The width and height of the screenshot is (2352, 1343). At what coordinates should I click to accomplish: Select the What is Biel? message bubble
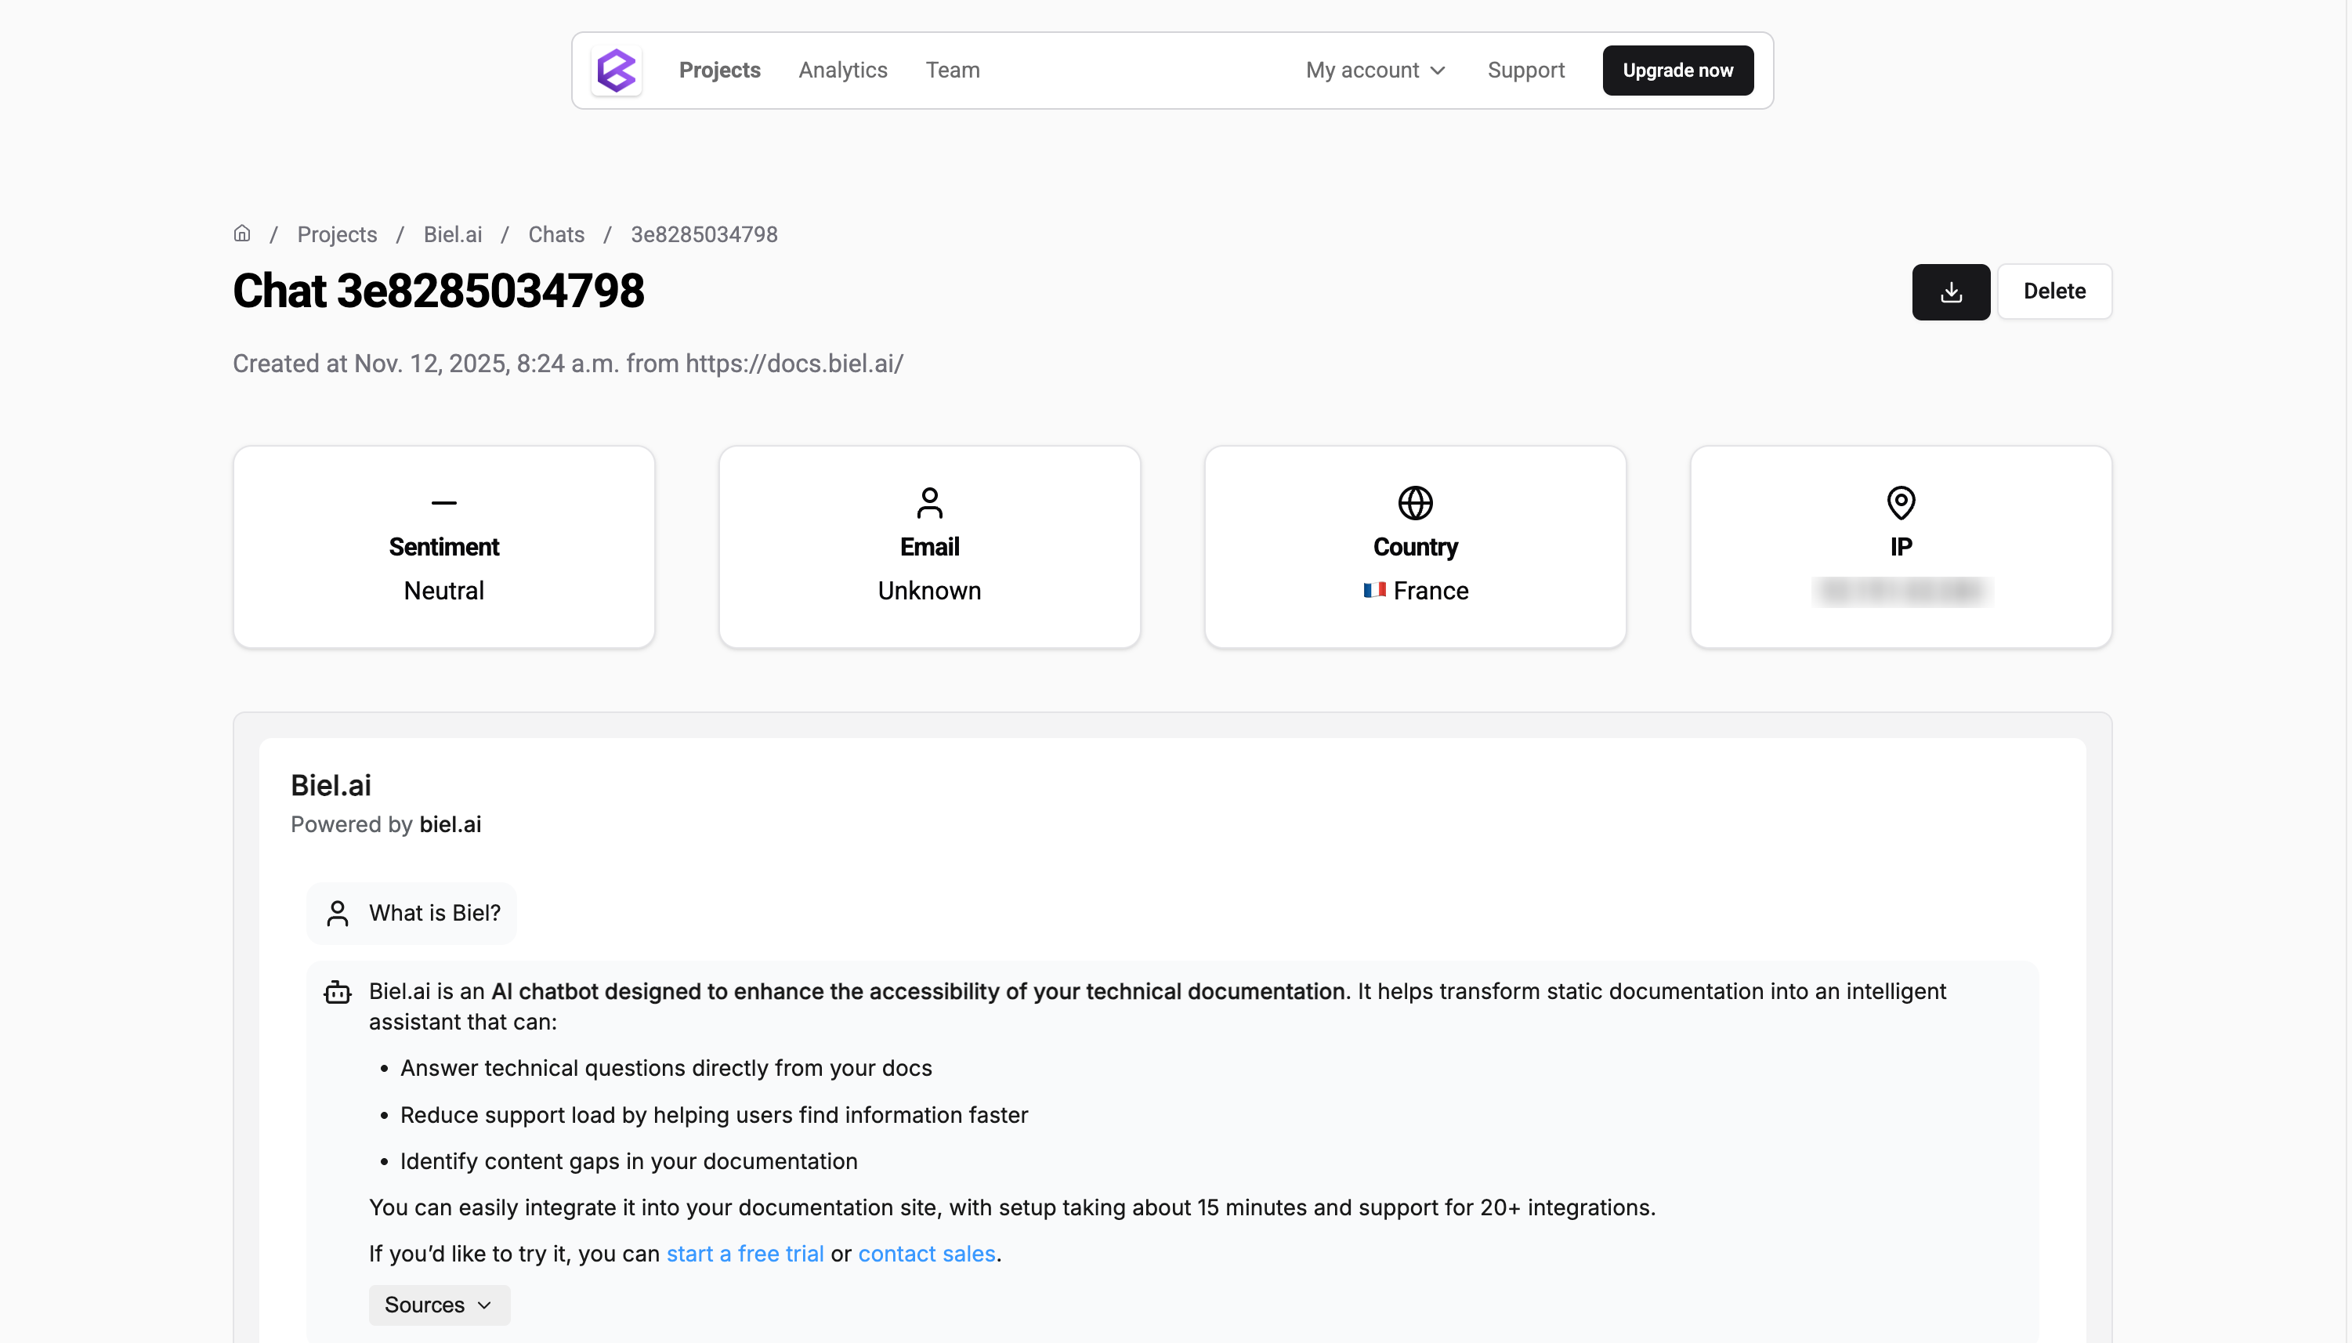411,912
